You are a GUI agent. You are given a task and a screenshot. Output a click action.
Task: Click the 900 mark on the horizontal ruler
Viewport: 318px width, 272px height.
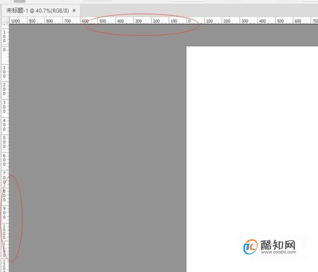coord(32,21)
